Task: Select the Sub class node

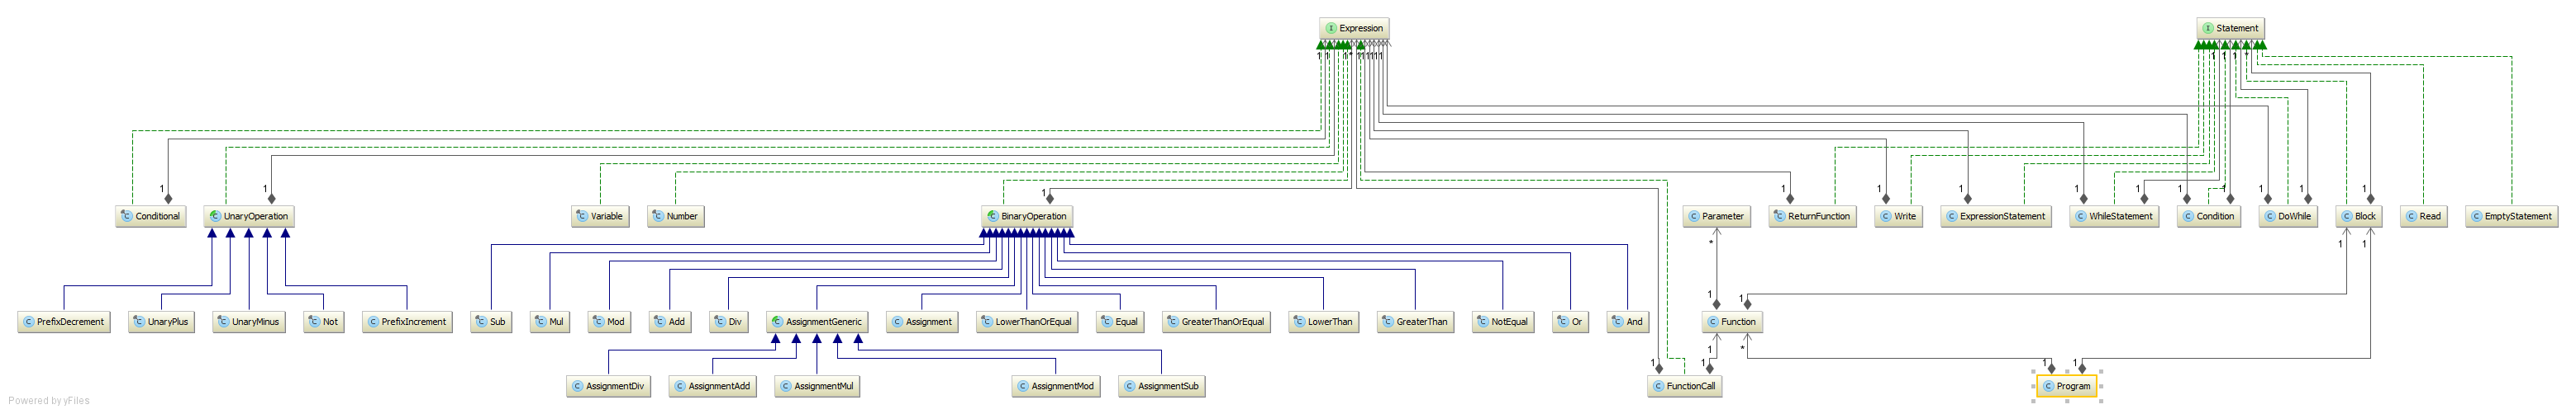Action: (x=491, y=322)
